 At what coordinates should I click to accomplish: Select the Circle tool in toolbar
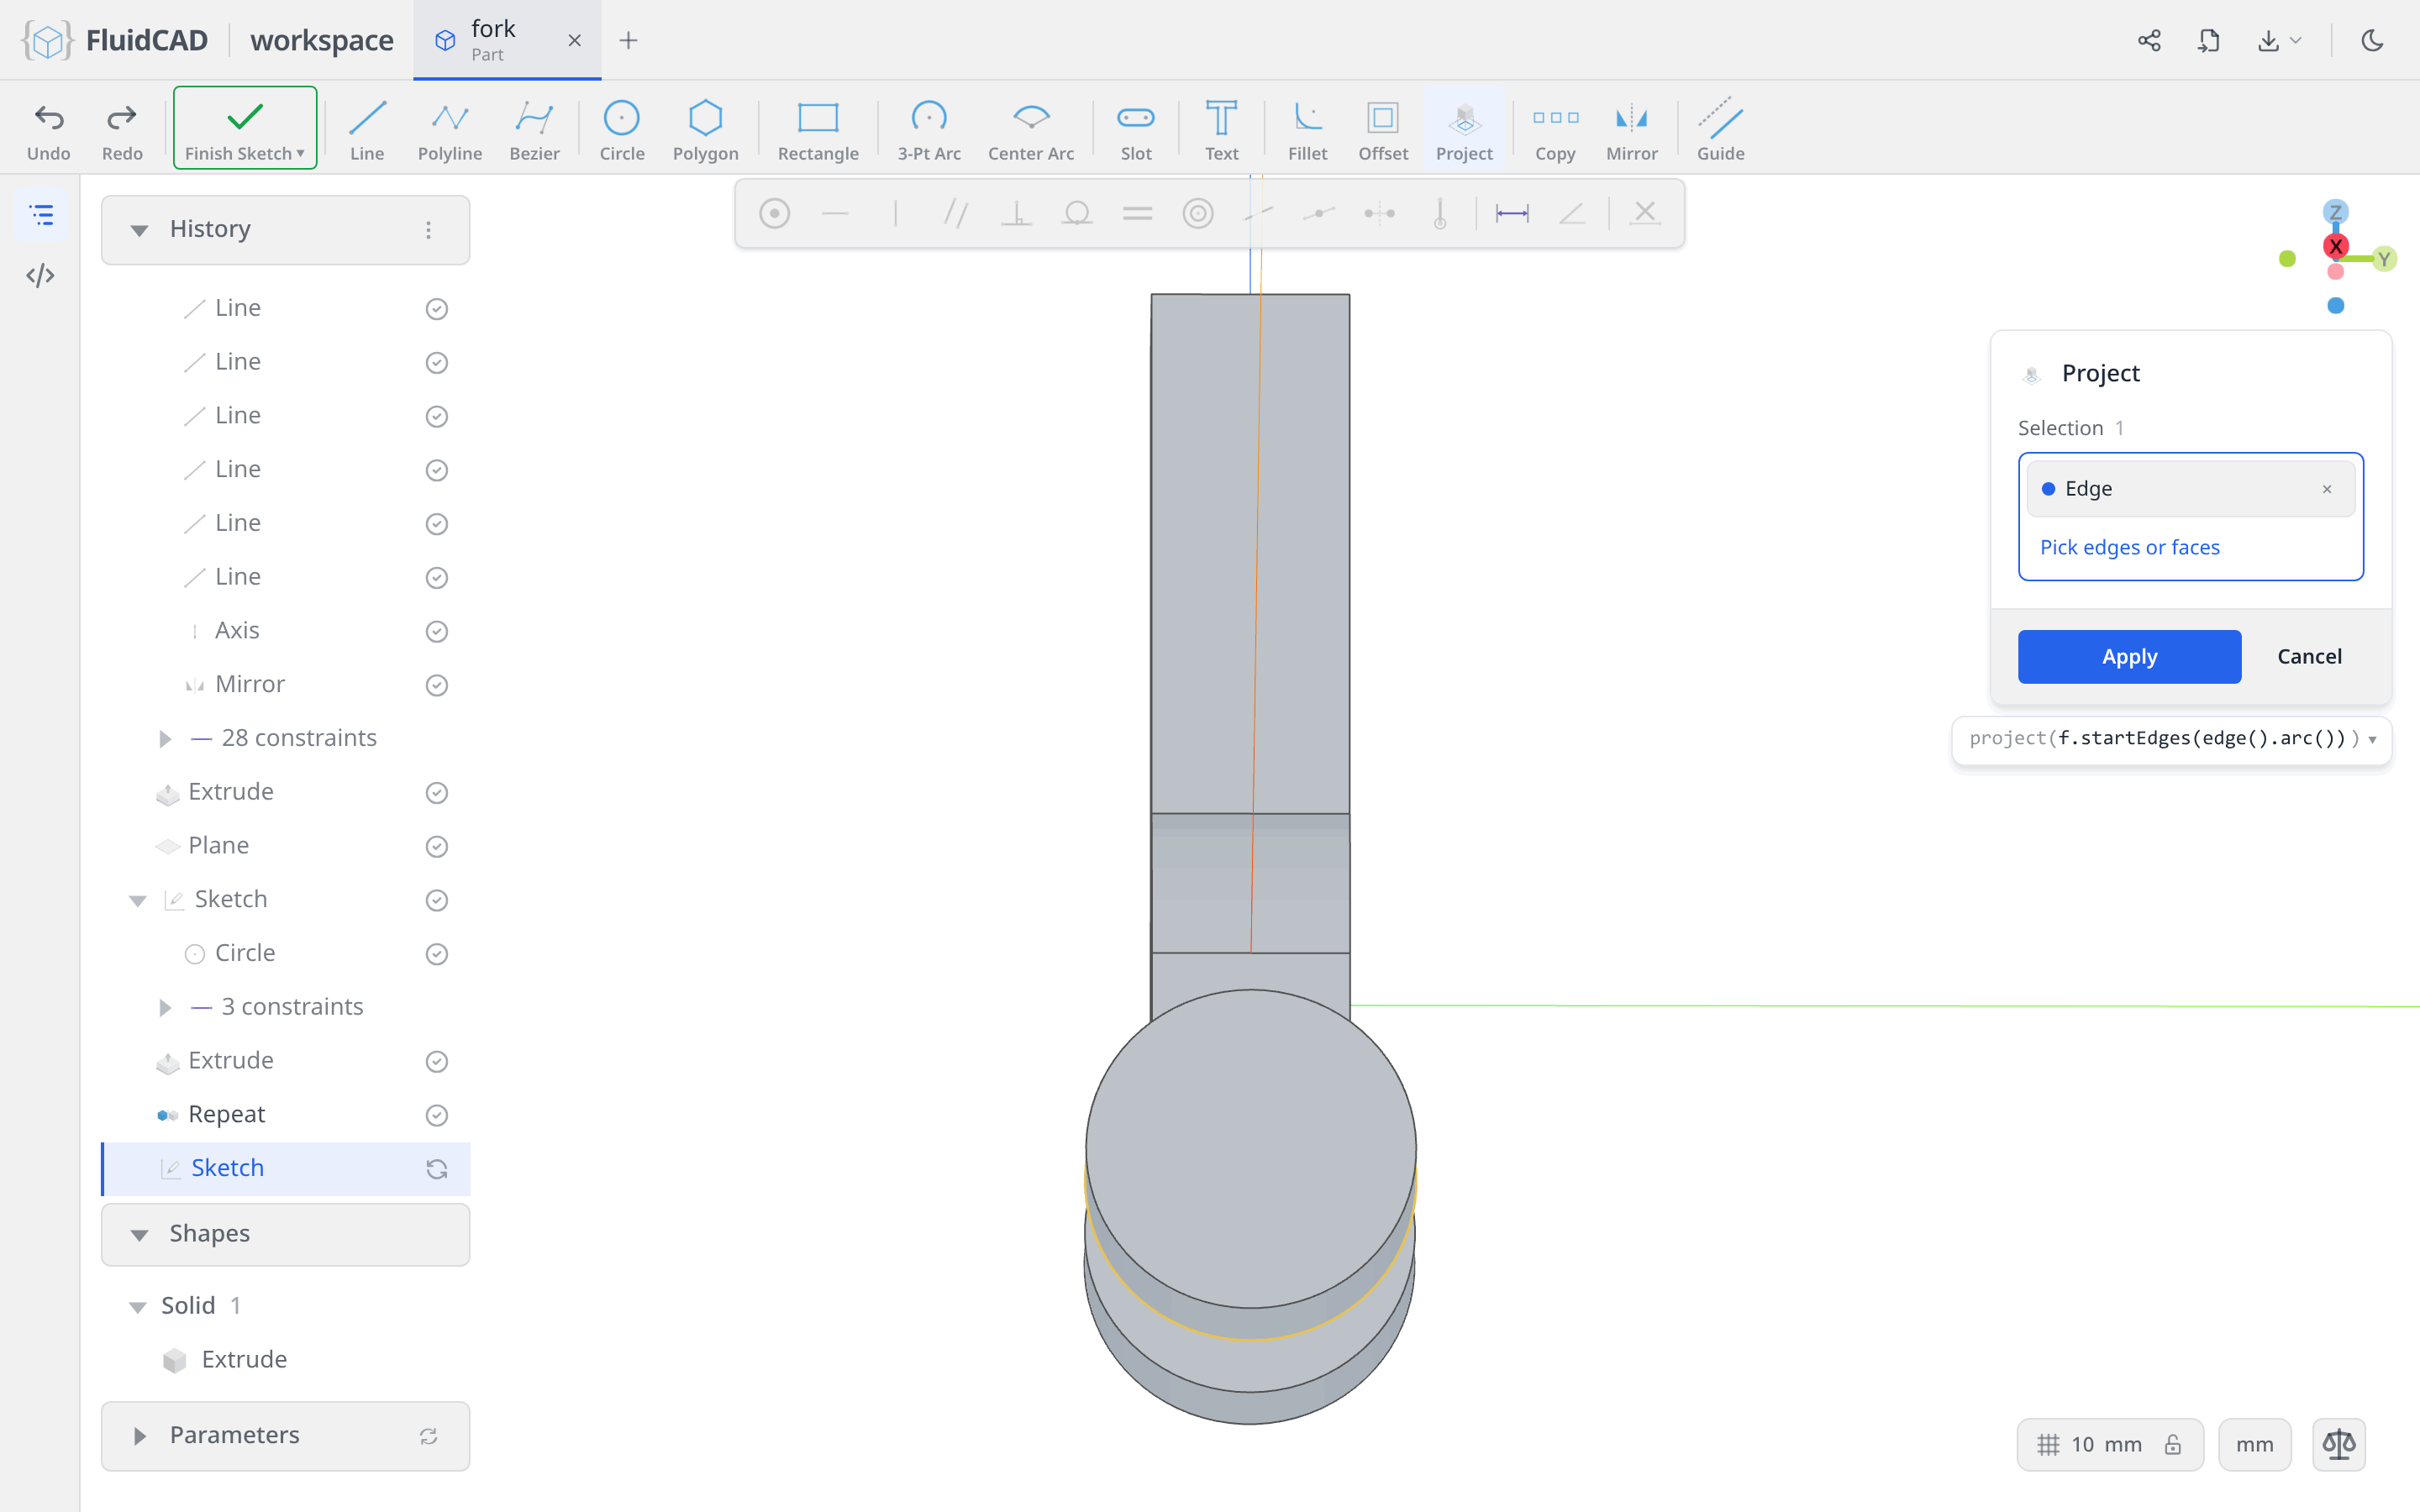click(621, 129)
